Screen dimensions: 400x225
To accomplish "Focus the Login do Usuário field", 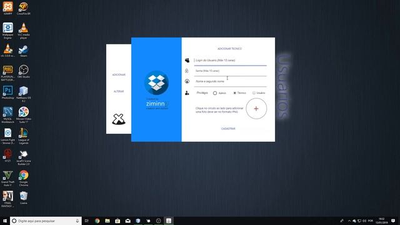I will [231, 61].
